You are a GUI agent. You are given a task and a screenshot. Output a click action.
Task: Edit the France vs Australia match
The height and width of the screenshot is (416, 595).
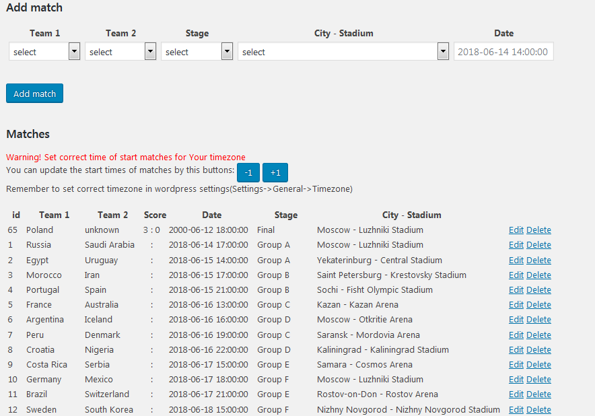tap(516, 305)
